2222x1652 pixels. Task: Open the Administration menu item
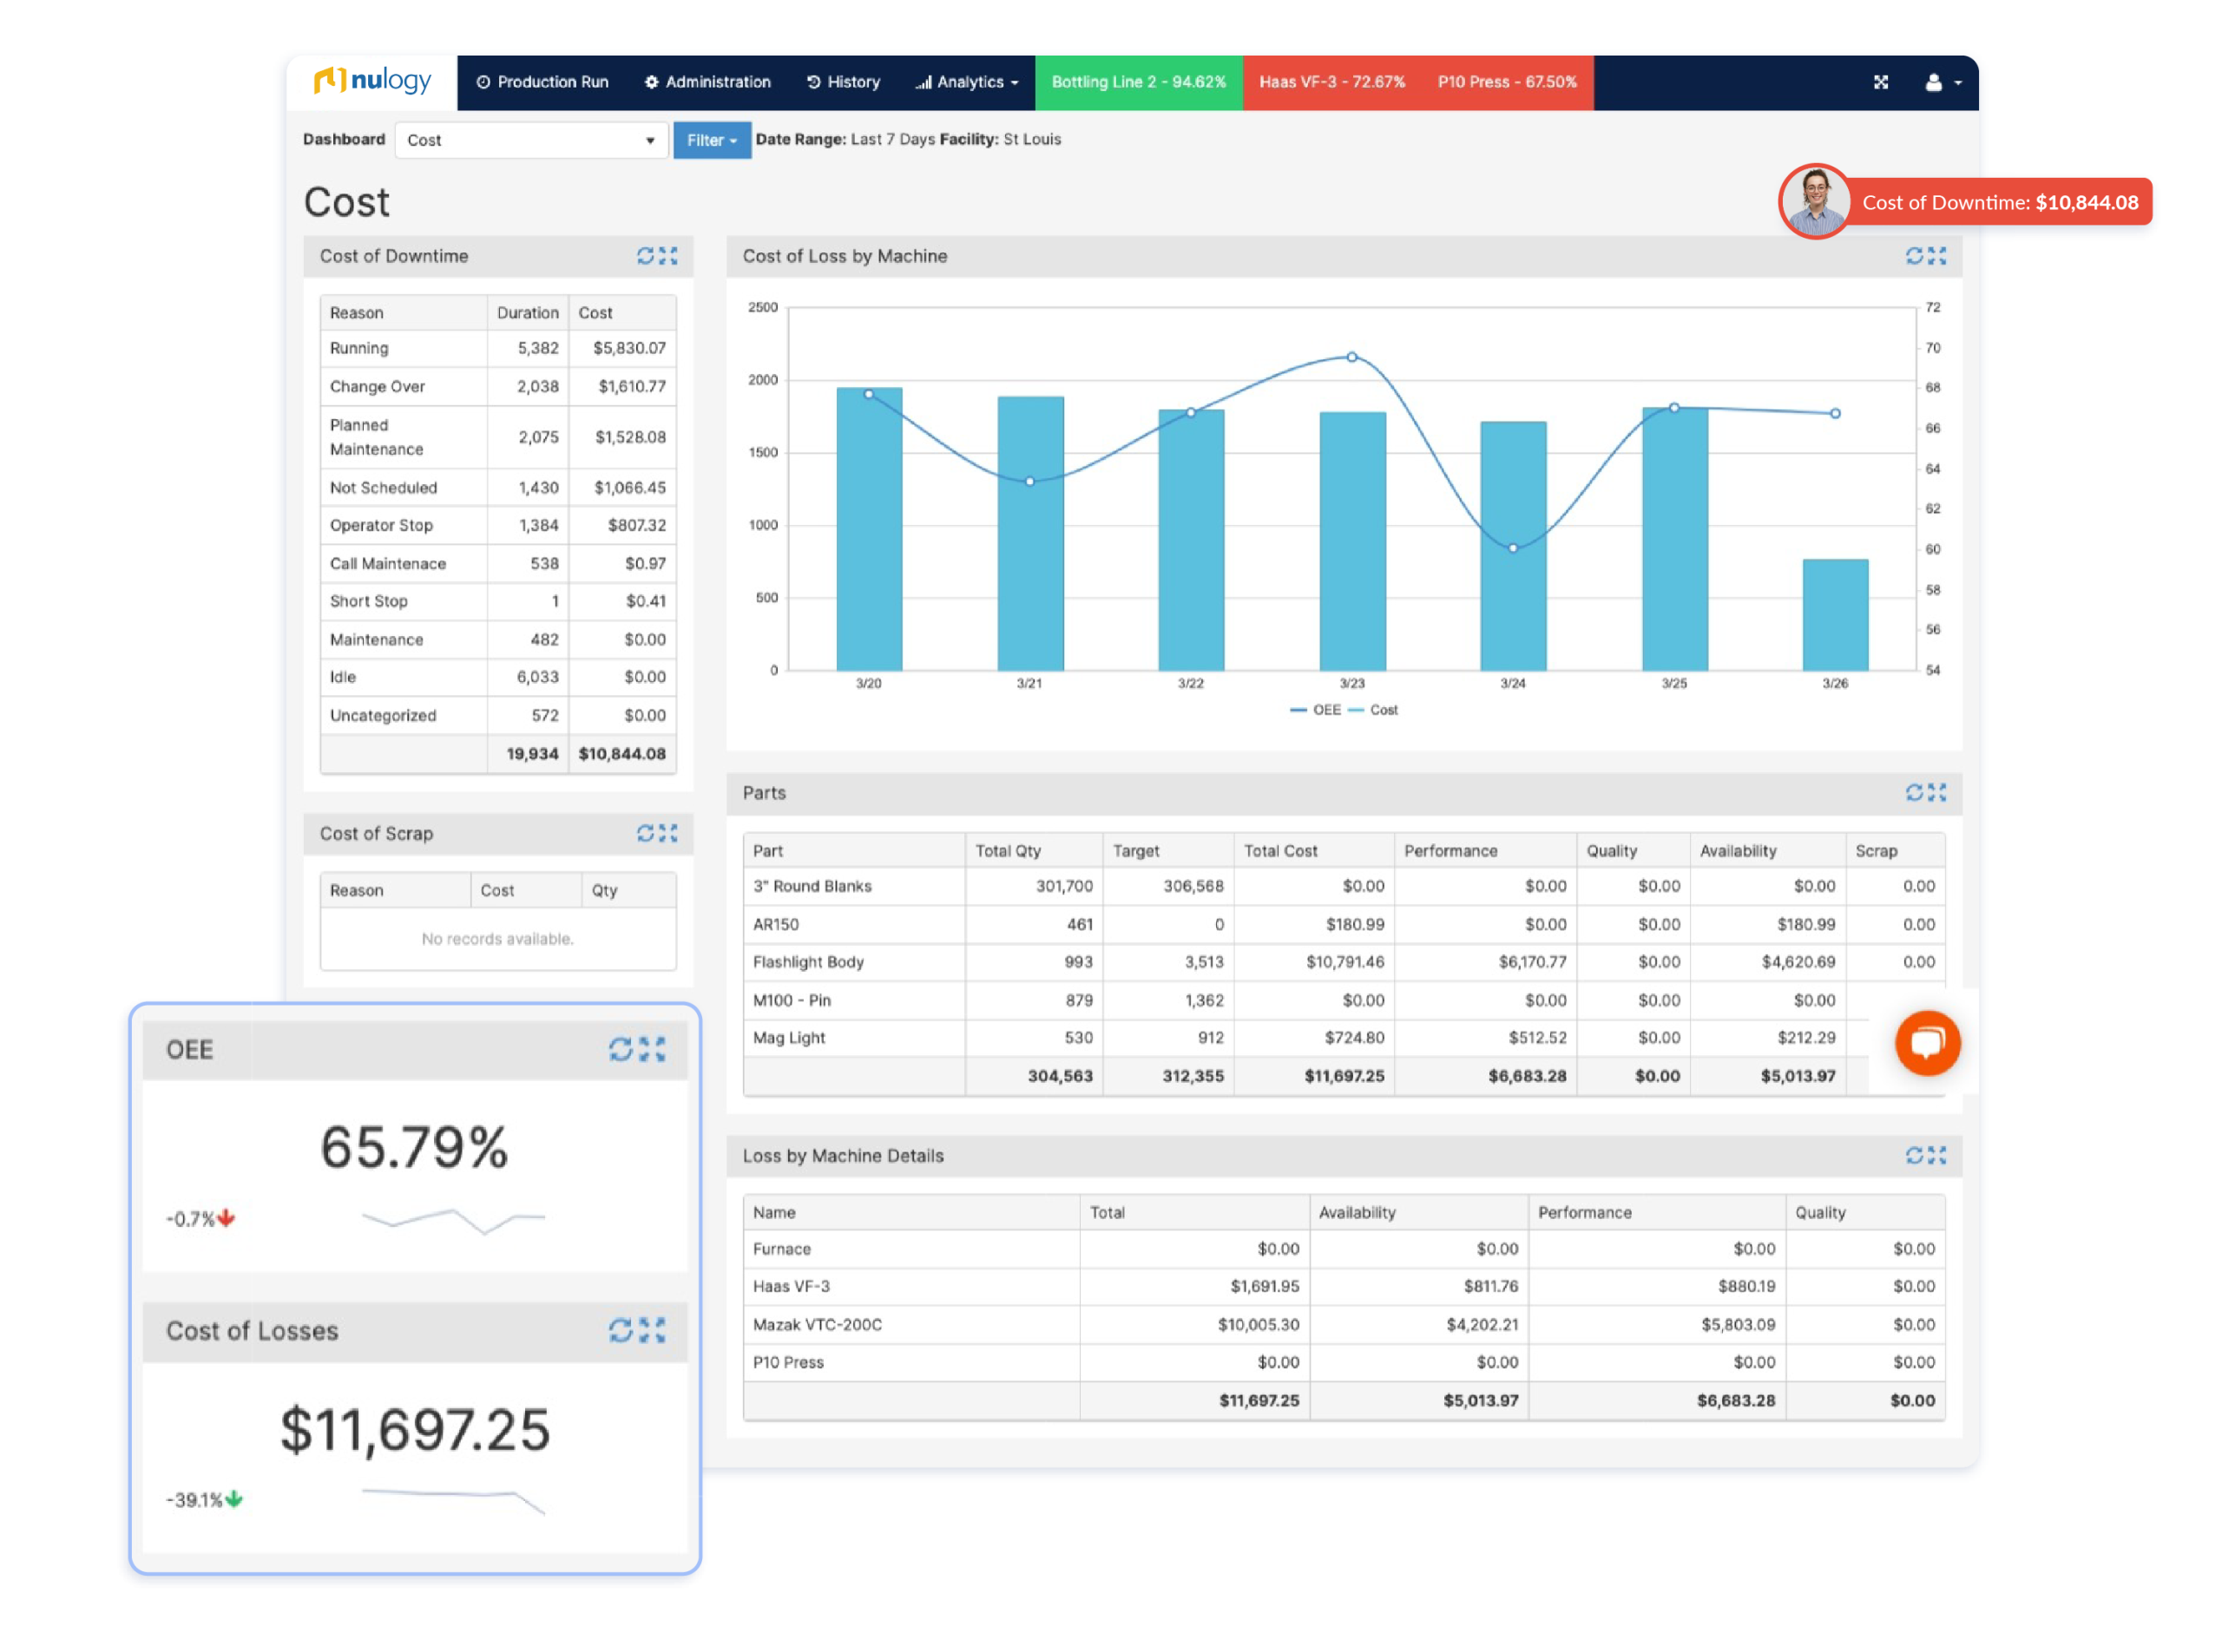pos(707,82)
